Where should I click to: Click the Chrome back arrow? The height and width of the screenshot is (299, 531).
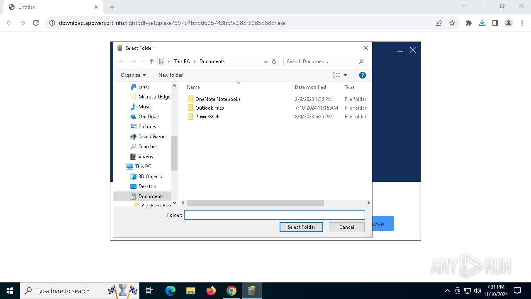tap(9, 23)
